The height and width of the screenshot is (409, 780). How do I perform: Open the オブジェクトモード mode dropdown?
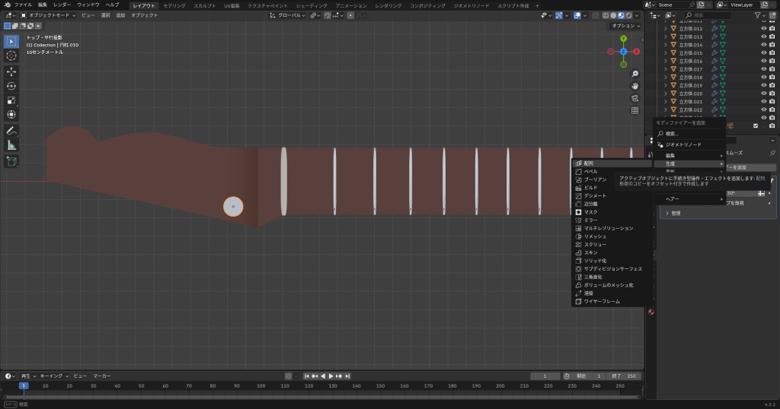tap(49, 15)
